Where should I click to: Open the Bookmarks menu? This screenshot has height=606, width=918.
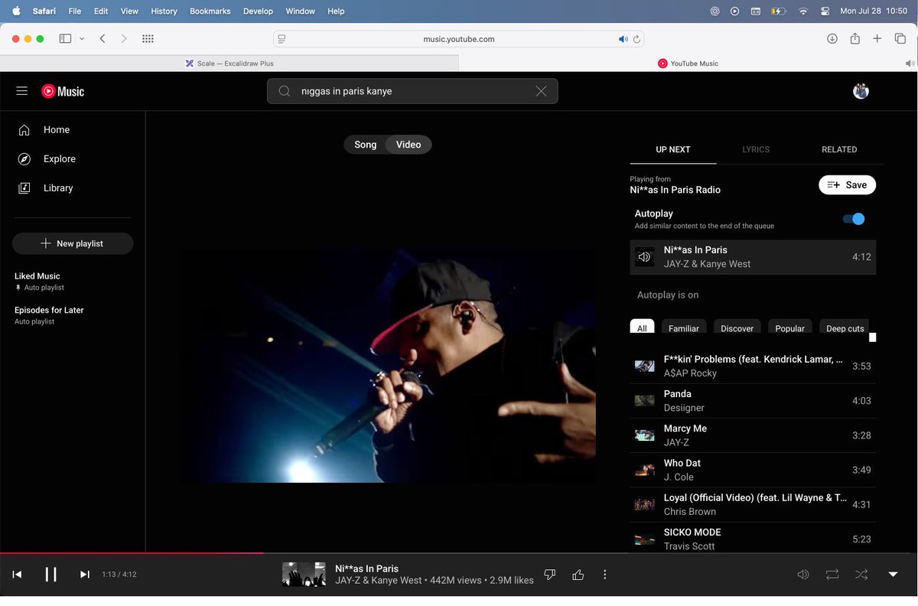[210, 11]
